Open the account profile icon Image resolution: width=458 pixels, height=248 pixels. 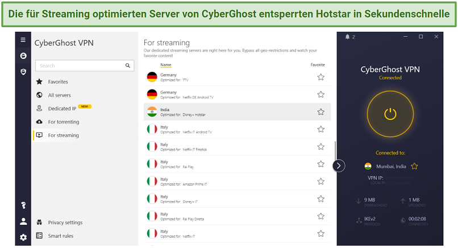23,221
